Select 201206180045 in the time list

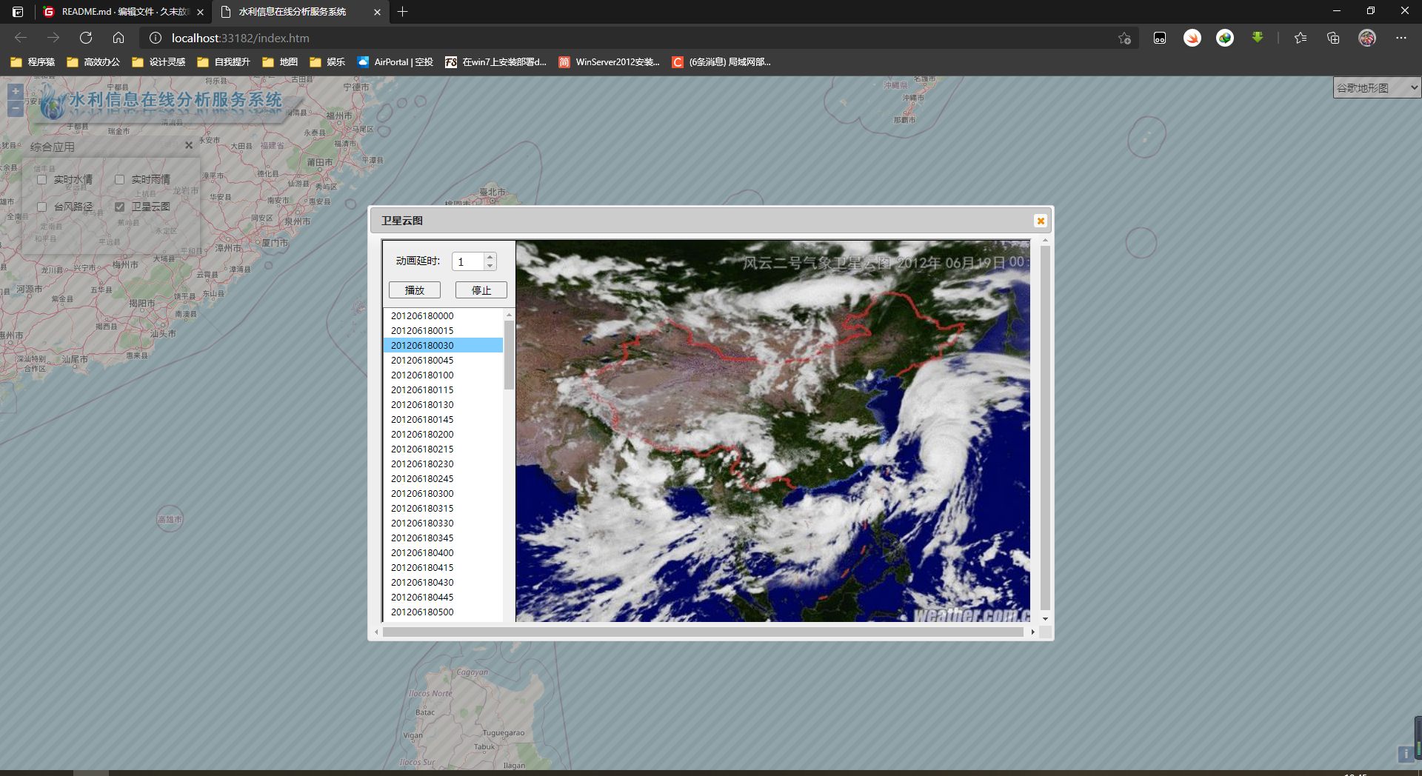443,360
